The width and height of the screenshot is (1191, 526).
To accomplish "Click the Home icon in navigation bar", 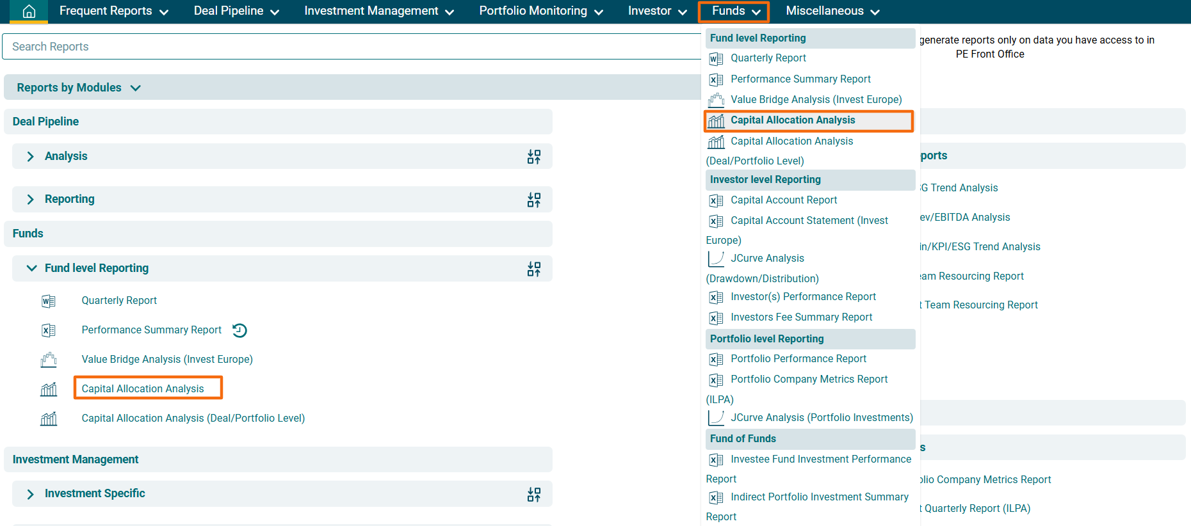I will click(x=29, y=12).
